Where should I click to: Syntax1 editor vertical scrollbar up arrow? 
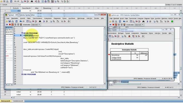[x=105, y=27]
